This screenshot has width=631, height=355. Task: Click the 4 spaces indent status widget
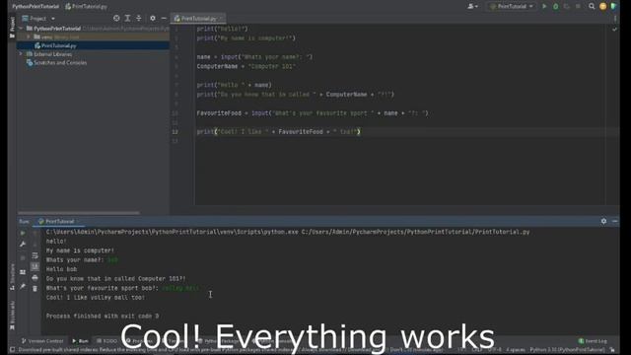tap(515, 350)
